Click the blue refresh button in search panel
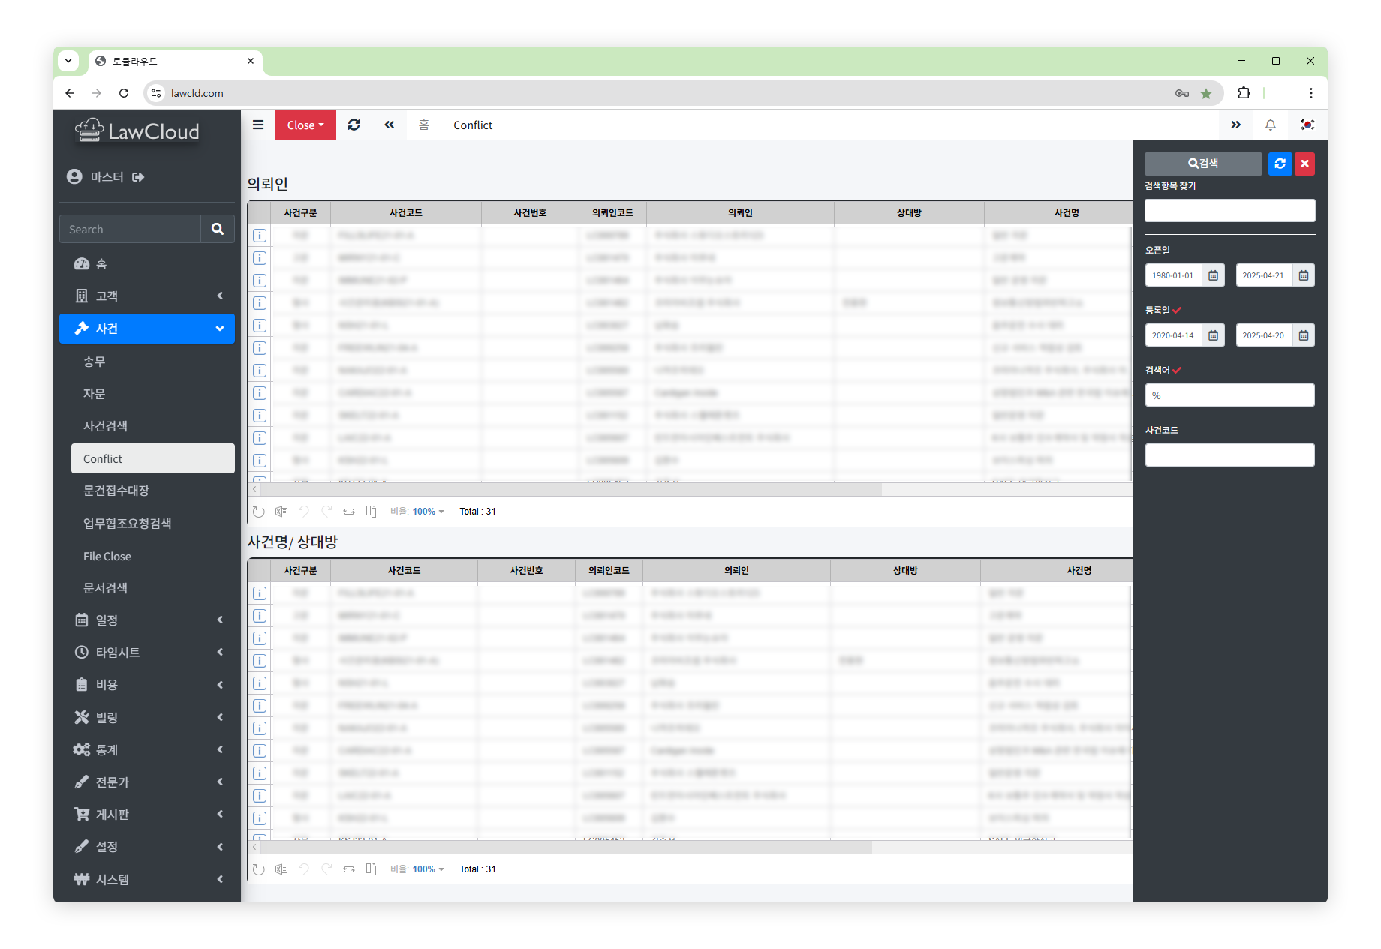Image resolution: width=1381 pixels, height=949 pixels. (x=1280, y=164)
